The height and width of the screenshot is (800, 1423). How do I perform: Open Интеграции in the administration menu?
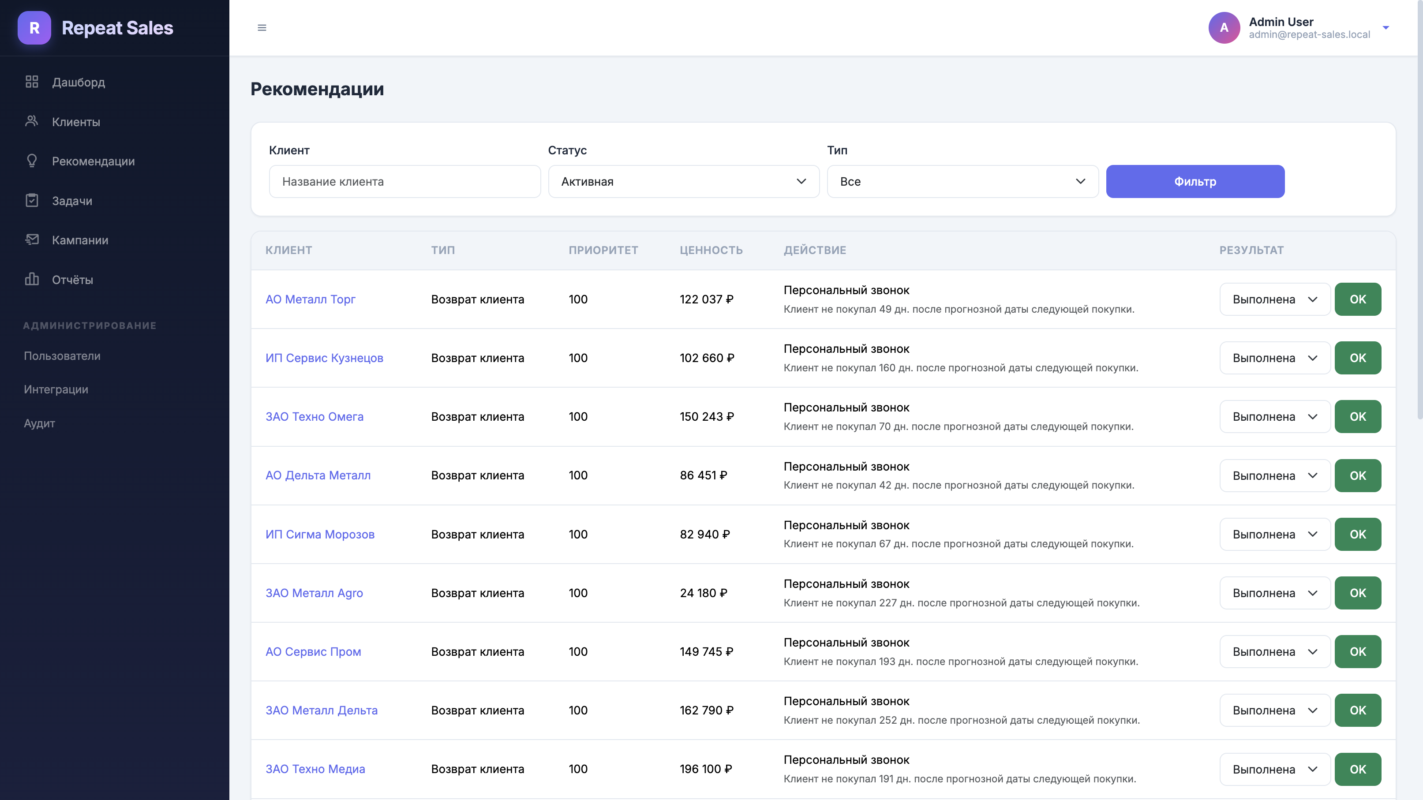pyautogui.click(x=56, y=389)
